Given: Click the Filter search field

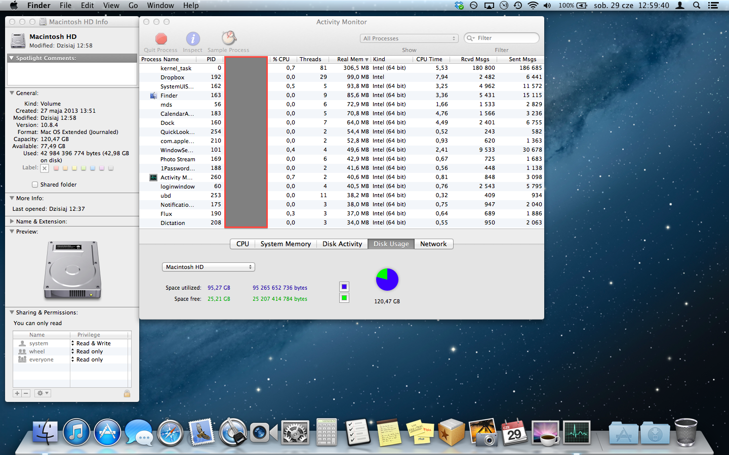Looking at the screenshot, I should point(502,38).
